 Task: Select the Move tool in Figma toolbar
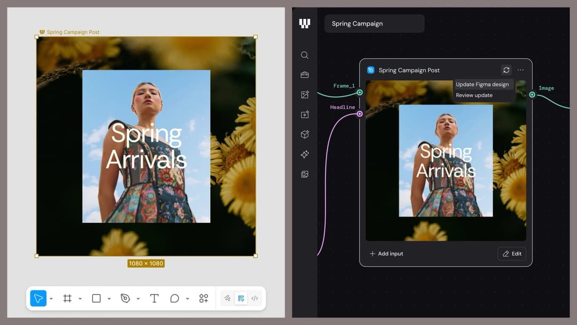[38, 298]
